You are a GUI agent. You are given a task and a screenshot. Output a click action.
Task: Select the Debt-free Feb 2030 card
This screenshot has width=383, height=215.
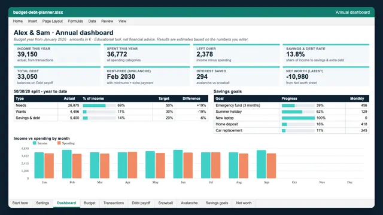(147, 76)
